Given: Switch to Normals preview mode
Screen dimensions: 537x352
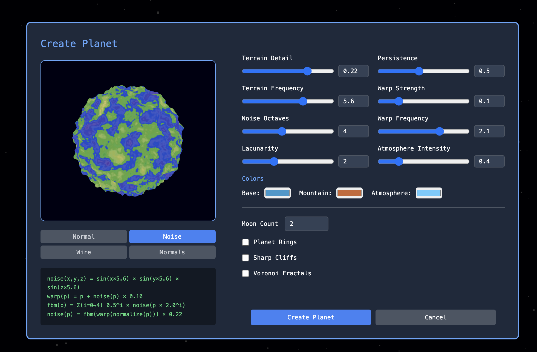Looking at the screenshot, I should point(172,252).
